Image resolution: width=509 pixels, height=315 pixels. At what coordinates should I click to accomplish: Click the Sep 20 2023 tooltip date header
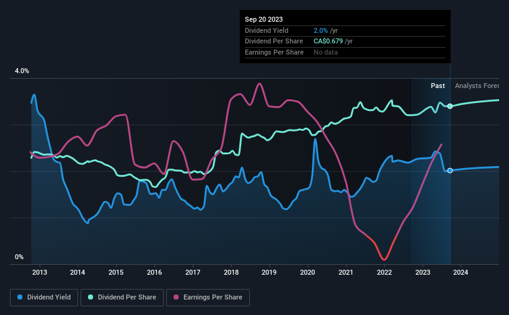263,19
